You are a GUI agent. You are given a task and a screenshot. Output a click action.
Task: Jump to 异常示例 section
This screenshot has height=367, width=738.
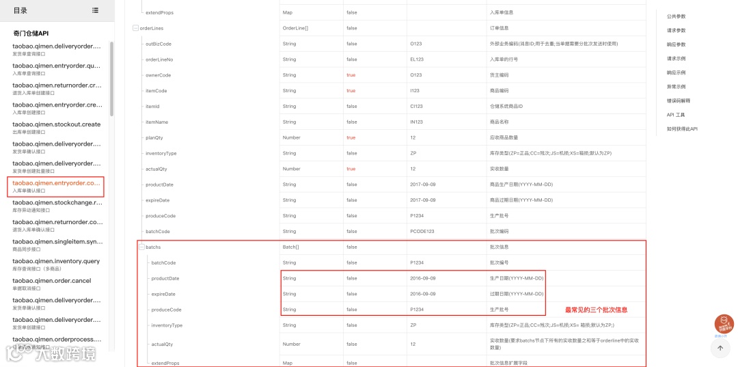click(x=676, y=87)
